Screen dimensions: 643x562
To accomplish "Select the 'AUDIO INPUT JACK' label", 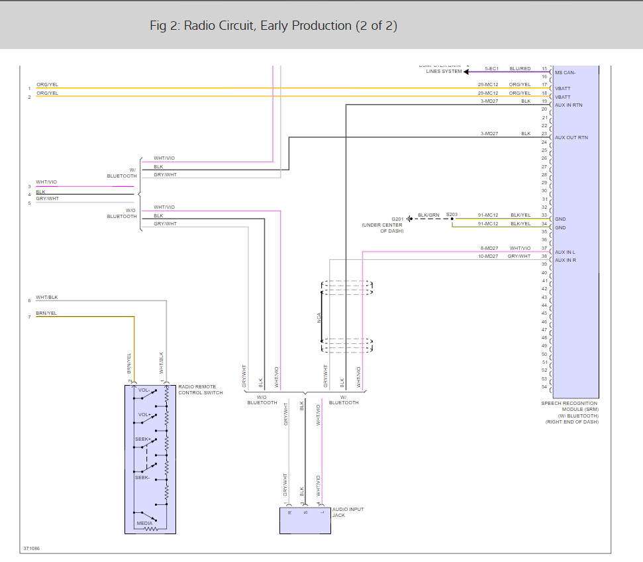I will [348, 512].
